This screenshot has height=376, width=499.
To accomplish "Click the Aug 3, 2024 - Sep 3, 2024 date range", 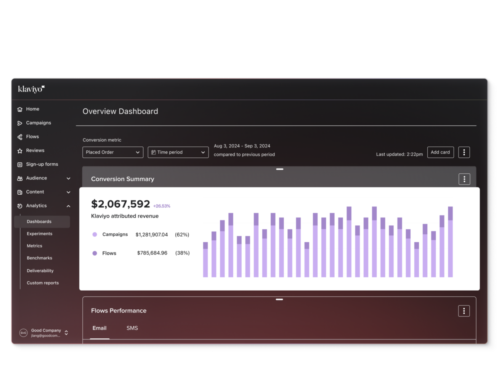I will (x=242, y=146).
